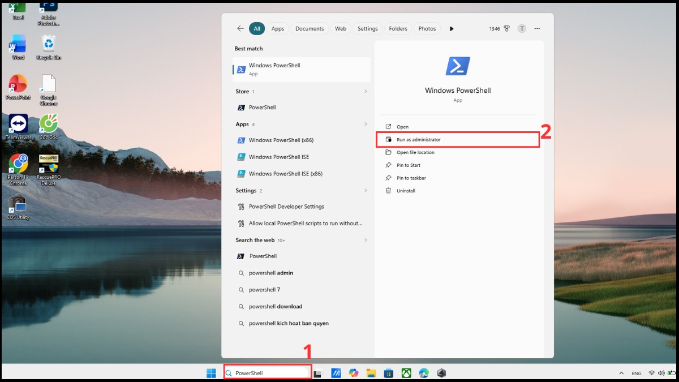Screen dimensions: 679x382
Task: Select the All search filter
Action: coord(257,28)
